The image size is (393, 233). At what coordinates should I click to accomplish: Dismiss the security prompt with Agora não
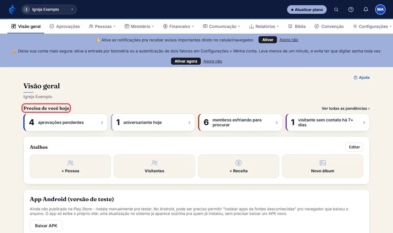click(x=212, y=61)
